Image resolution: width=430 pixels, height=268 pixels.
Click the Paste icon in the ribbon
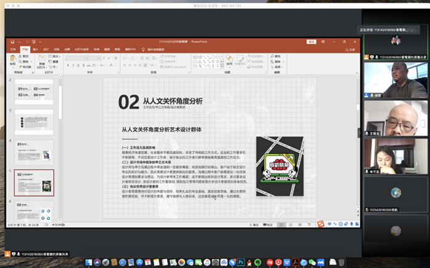coord(14,60)
